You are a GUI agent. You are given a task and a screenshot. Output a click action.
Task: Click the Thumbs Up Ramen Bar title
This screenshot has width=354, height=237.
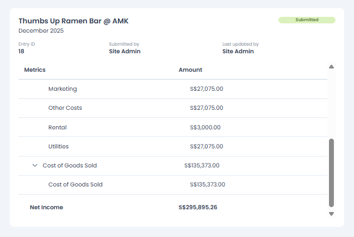click(73, 21)
